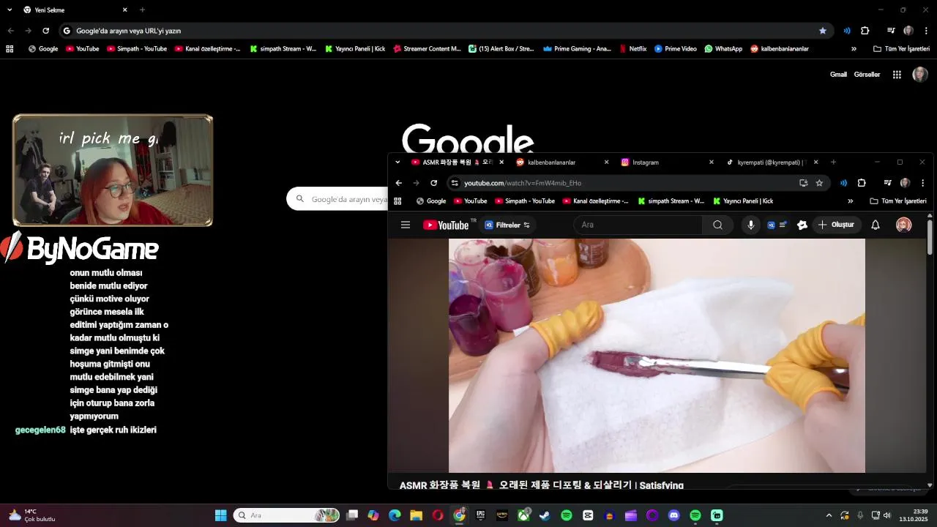Click the Google account avatar on the new tab page
The image size is (937, 527).
point(920,75)
